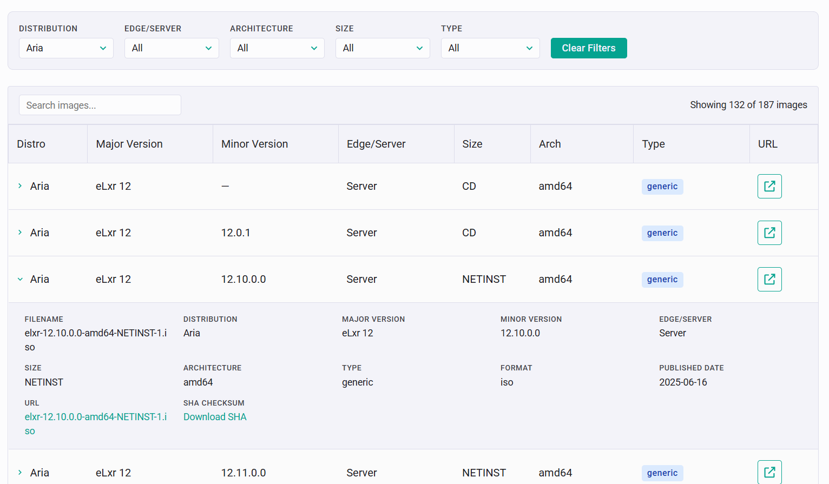Image resolution: width=829 pixels, height=484 pixels.
Task: Click the generic badge in the 12.11.0.0 row
Action: 662,473
